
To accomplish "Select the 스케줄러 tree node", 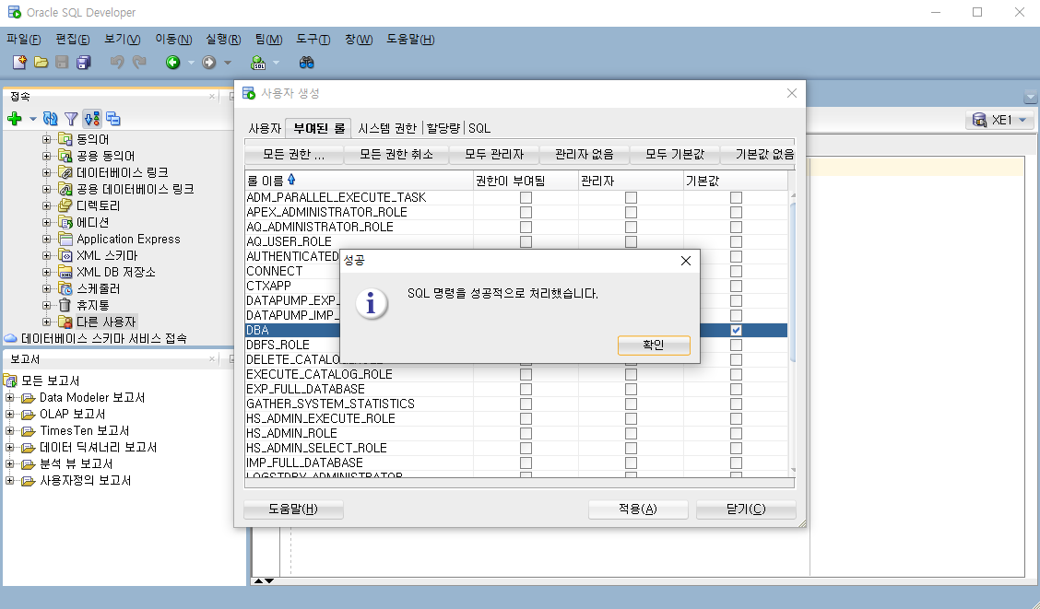I will [x=98, y=289].
